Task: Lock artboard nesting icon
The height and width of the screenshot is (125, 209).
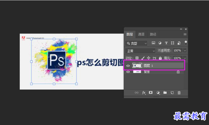Action: (154, 58)
